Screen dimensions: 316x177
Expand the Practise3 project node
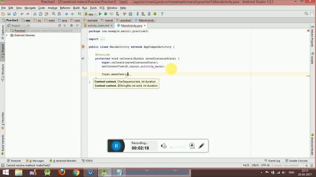tap(7, 30)
